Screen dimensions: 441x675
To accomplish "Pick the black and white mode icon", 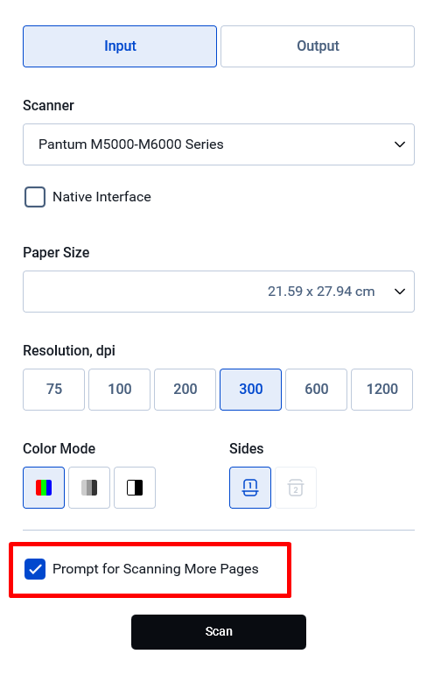I will click(x=135, y=488).
